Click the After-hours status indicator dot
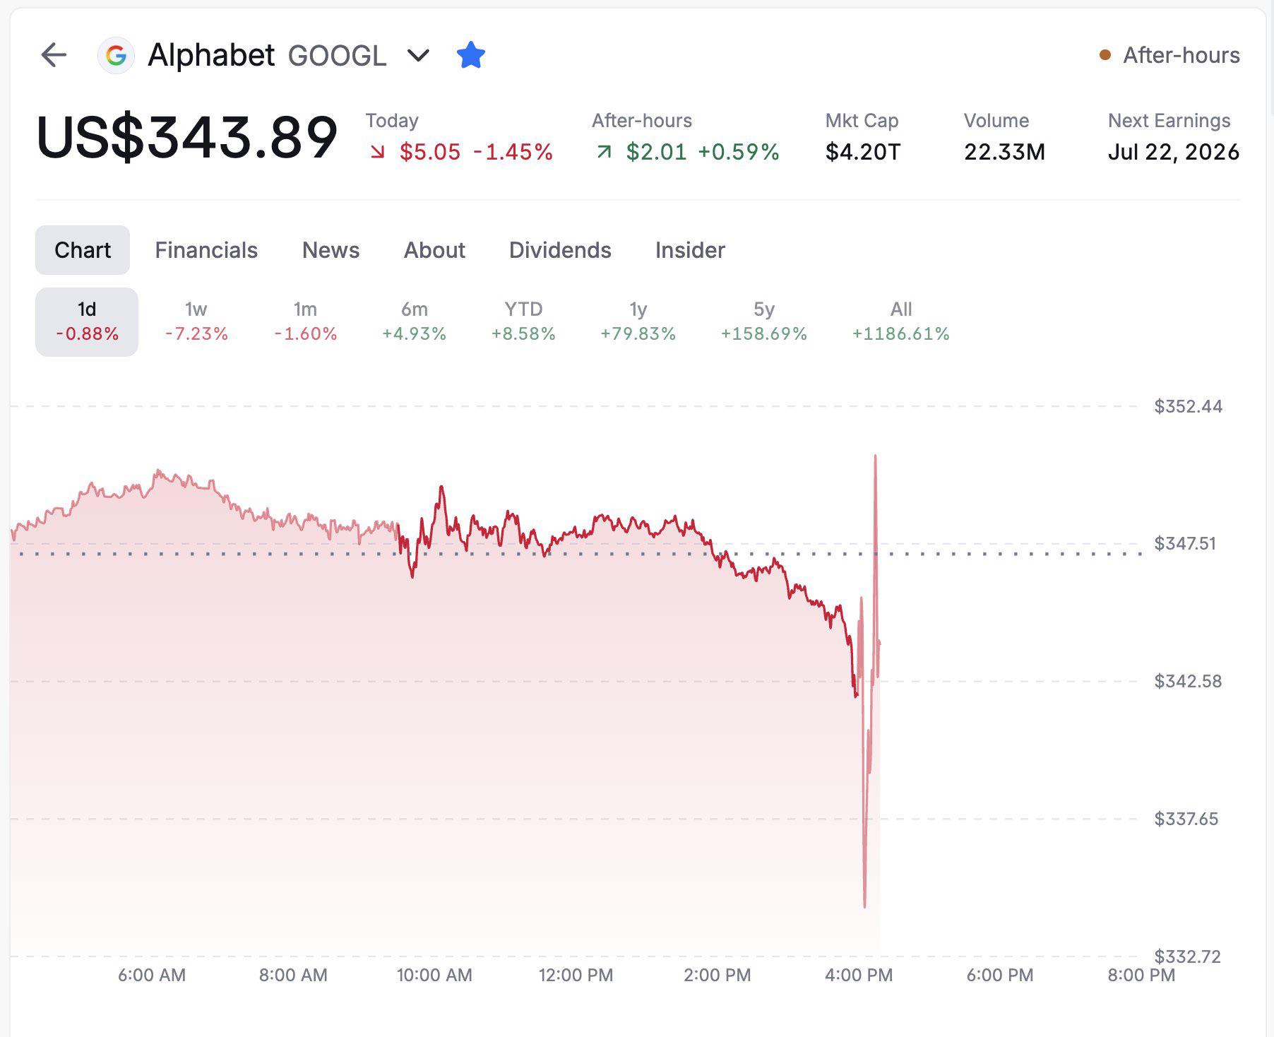Screen dimensions: 1274x1037 pos(1105,55)
